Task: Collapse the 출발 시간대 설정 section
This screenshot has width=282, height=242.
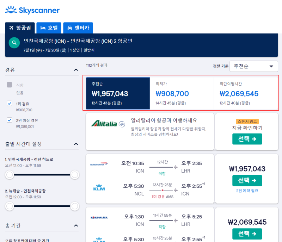Action: click(76, 144)
